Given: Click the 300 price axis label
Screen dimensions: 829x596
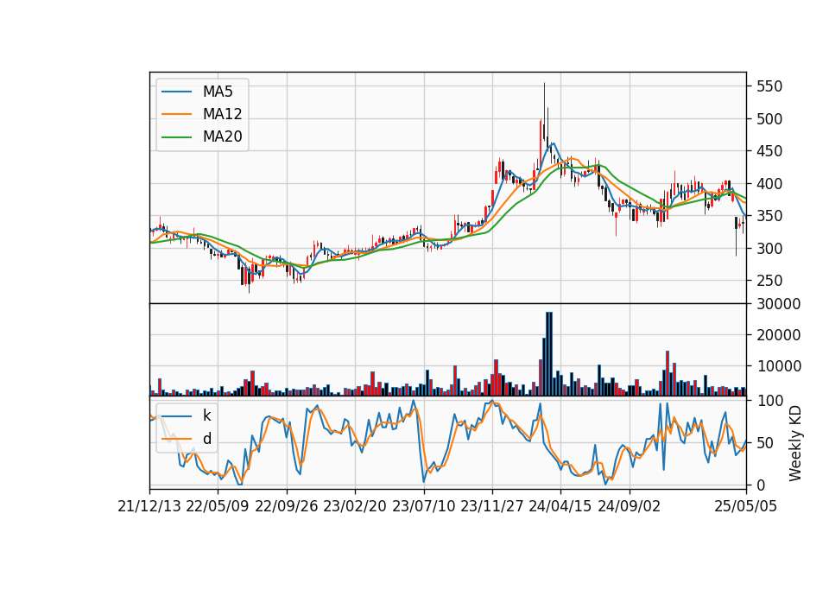Looking at the screenshot, I should (x=769, y=248).
